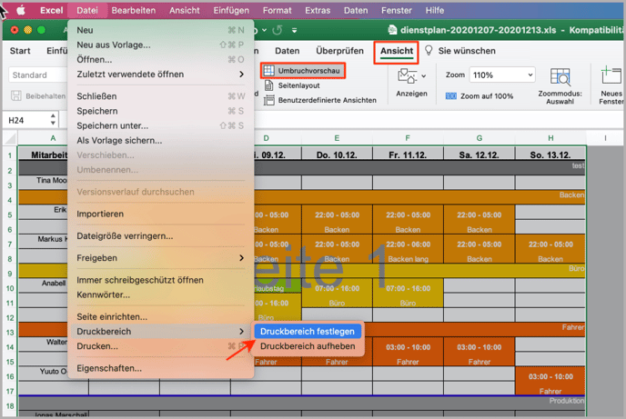Open the Einfügen menu in menu bar
The width and height of the screenshot is (626, 419).
(x=231, y=10)
